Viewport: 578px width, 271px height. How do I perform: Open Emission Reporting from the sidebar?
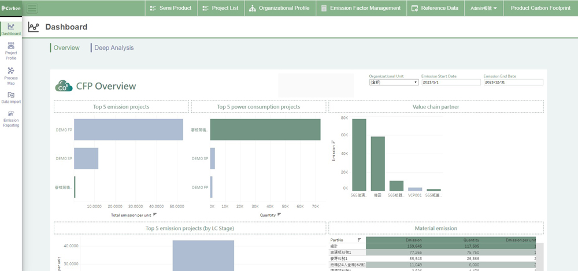[x=11, y=118]
